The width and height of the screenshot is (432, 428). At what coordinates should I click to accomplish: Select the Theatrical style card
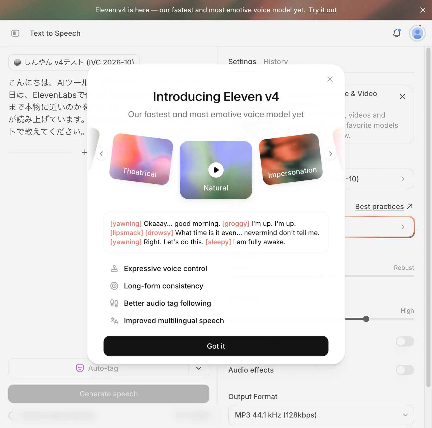pyautogui.click(x=141, y=159)
